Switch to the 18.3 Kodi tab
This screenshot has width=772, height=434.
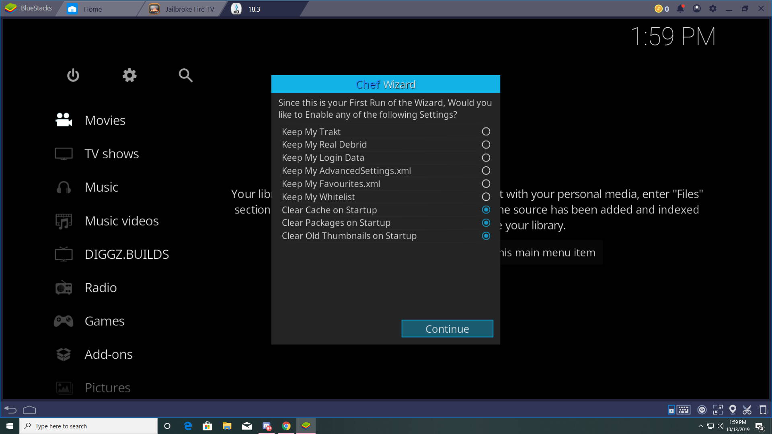[x=263, y=9]
